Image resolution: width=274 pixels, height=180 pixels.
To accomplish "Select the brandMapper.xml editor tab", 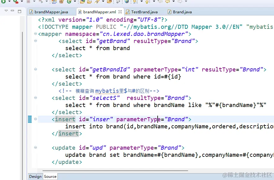I will click(x=100, y=12).
